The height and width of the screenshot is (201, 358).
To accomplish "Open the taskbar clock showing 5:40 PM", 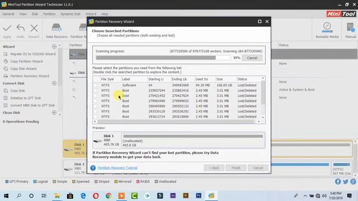I will tap(336, 196).
